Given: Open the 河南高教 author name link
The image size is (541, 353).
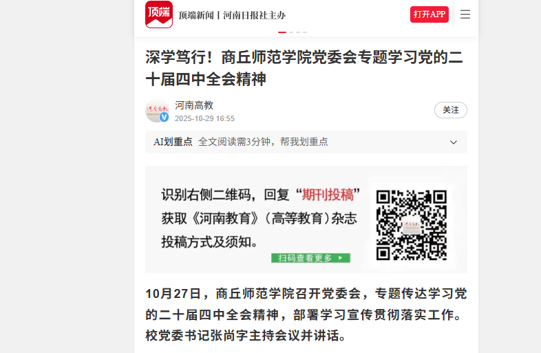Looking at the screenshot, I should tap(194, 105).
